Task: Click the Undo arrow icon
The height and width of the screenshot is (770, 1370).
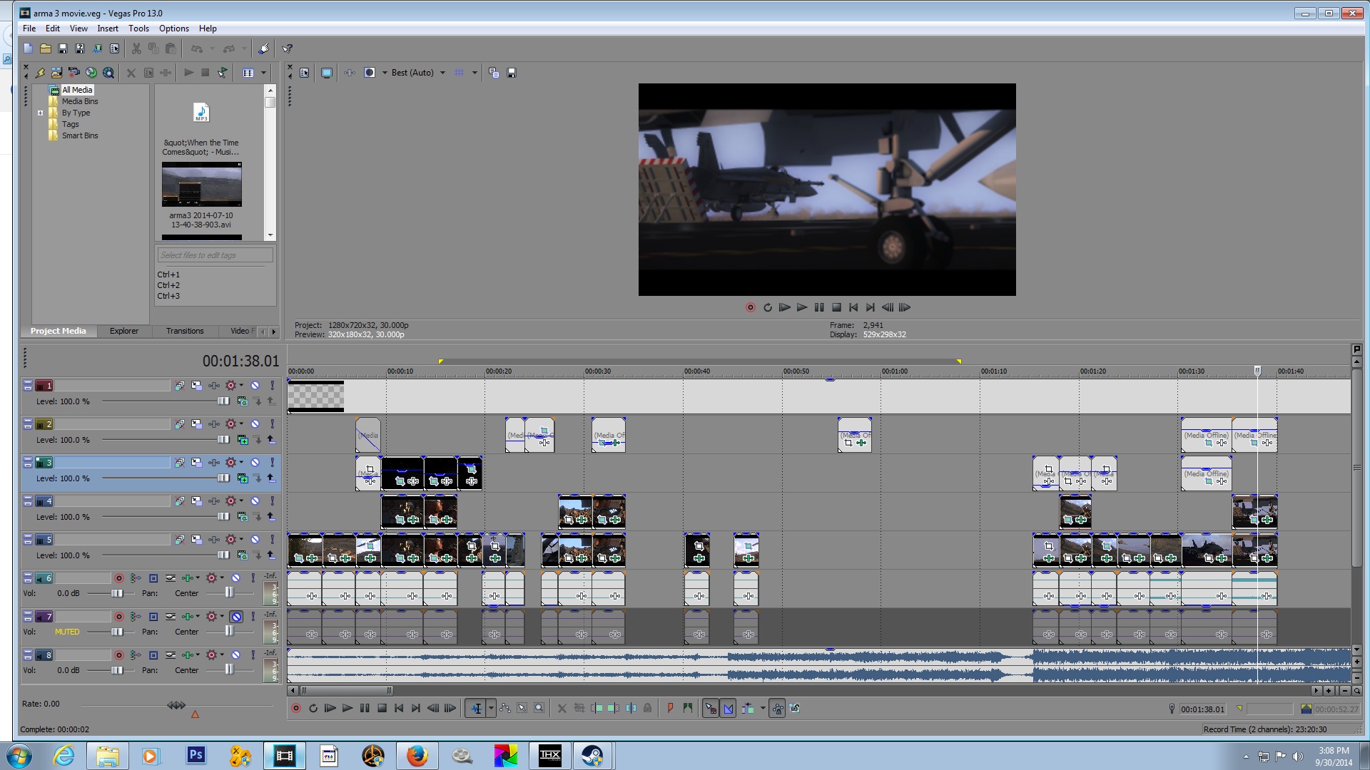Action: pos(196,48)
